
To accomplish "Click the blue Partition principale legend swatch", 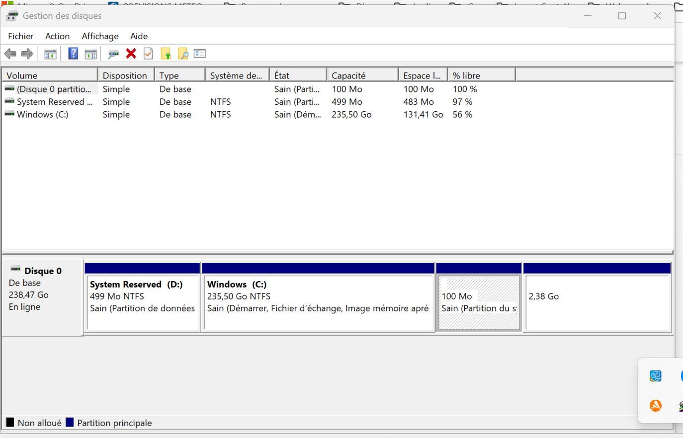I will 70,423.
